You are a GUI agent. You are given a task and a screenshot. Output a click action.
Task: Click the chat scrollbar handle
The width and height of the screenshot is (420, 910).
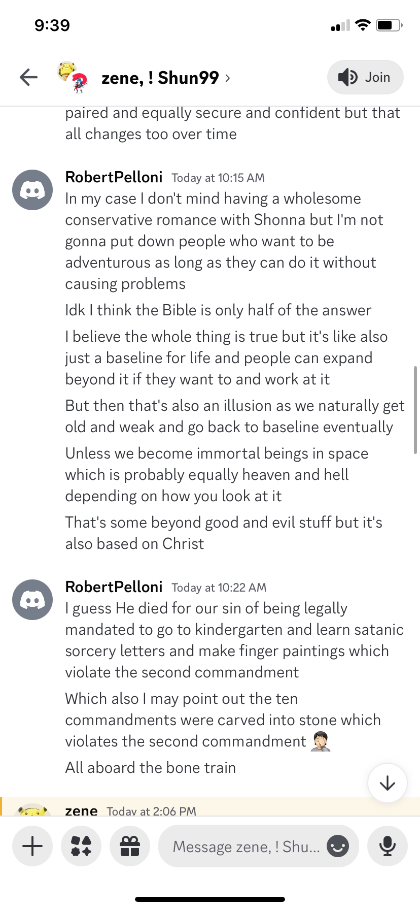pos(415,409)
